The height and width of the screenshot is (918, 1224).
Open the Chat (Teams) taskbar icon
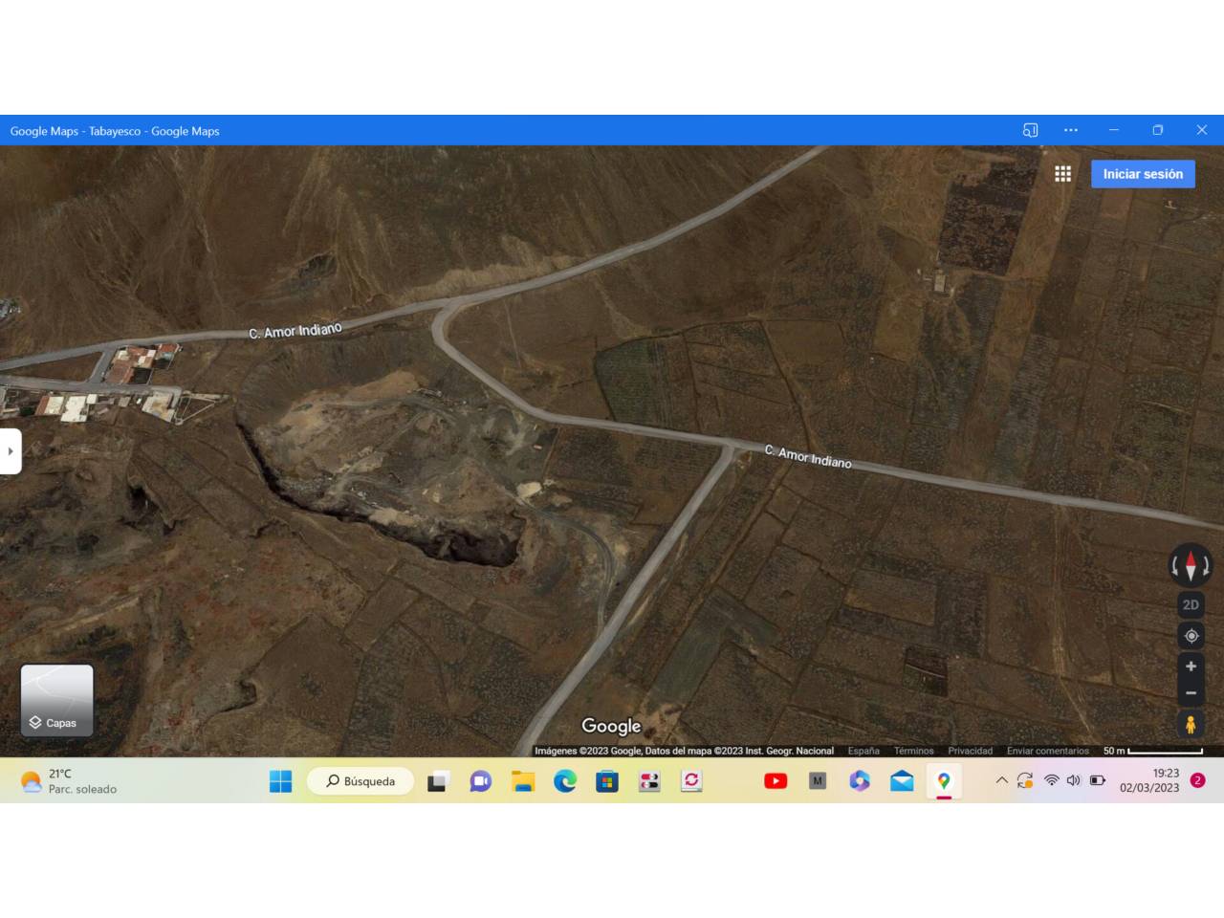coord(480,781)
